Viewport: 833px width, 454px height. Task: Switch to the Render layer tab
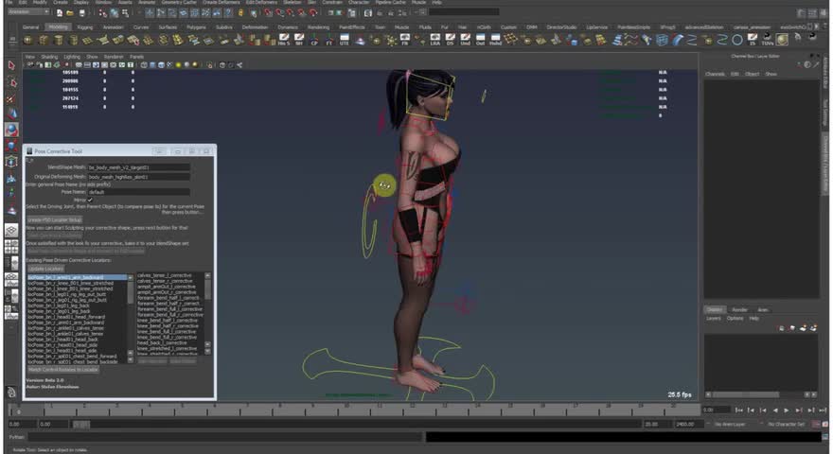pos(739,309)
